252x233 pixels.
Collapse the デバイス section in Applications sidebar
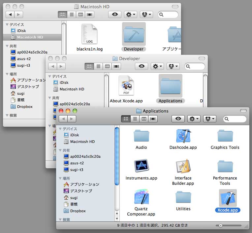point(60,129)
